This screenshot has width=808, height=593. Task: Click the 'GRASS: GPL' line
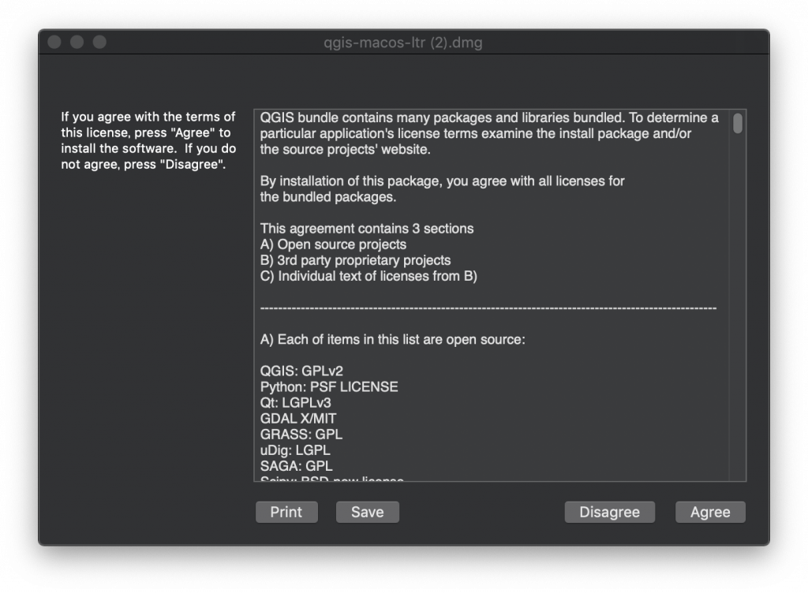tap(301, 434)
